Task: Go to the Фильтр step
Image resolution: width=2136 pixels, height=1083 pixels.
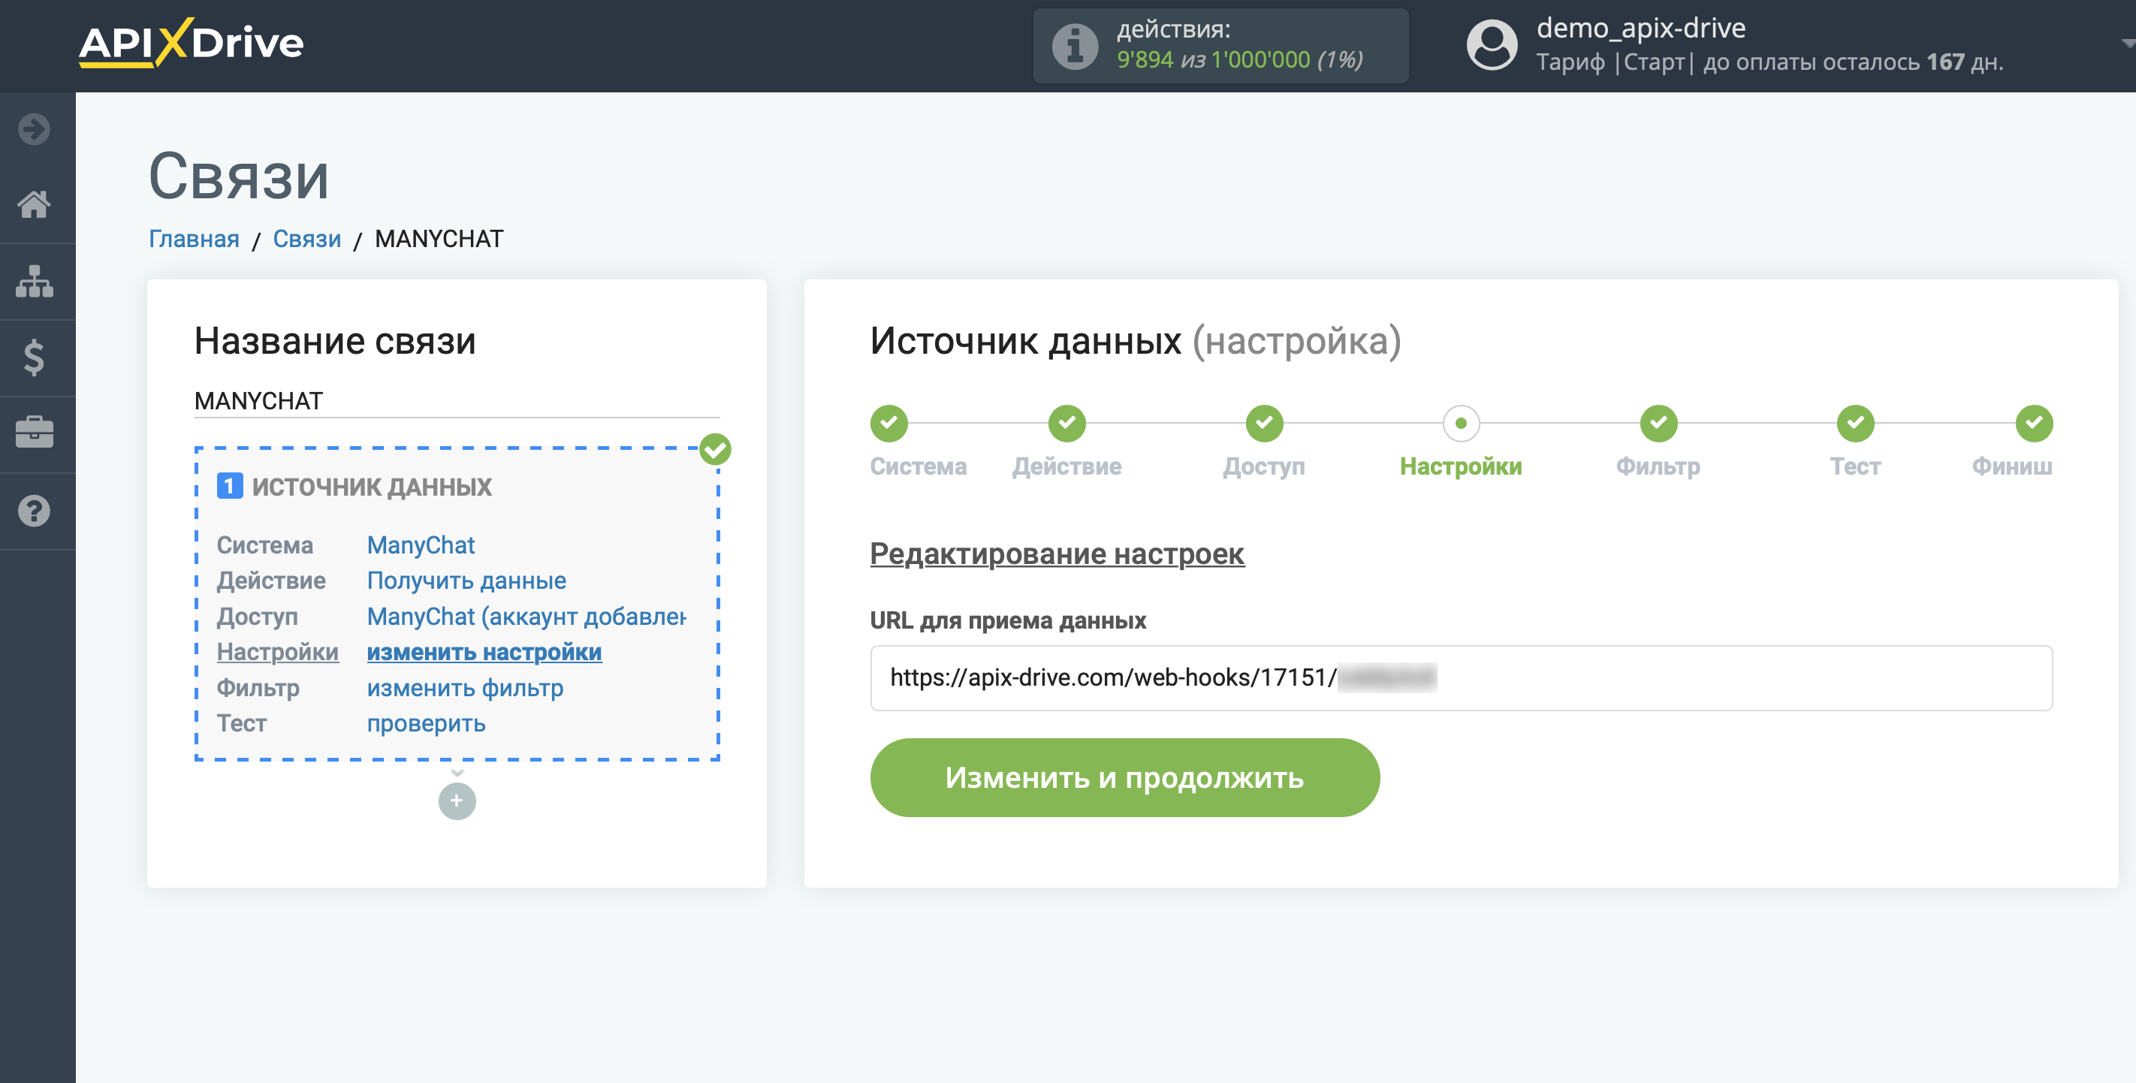Action: (x=1658, y=424)
